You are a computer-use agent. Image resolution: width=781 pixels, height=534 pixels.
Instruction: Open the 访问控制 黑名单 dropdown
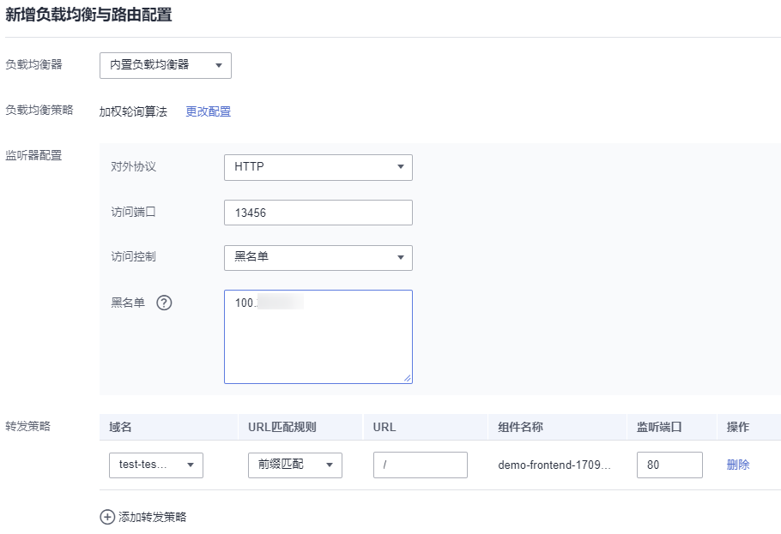pos(318,257)
